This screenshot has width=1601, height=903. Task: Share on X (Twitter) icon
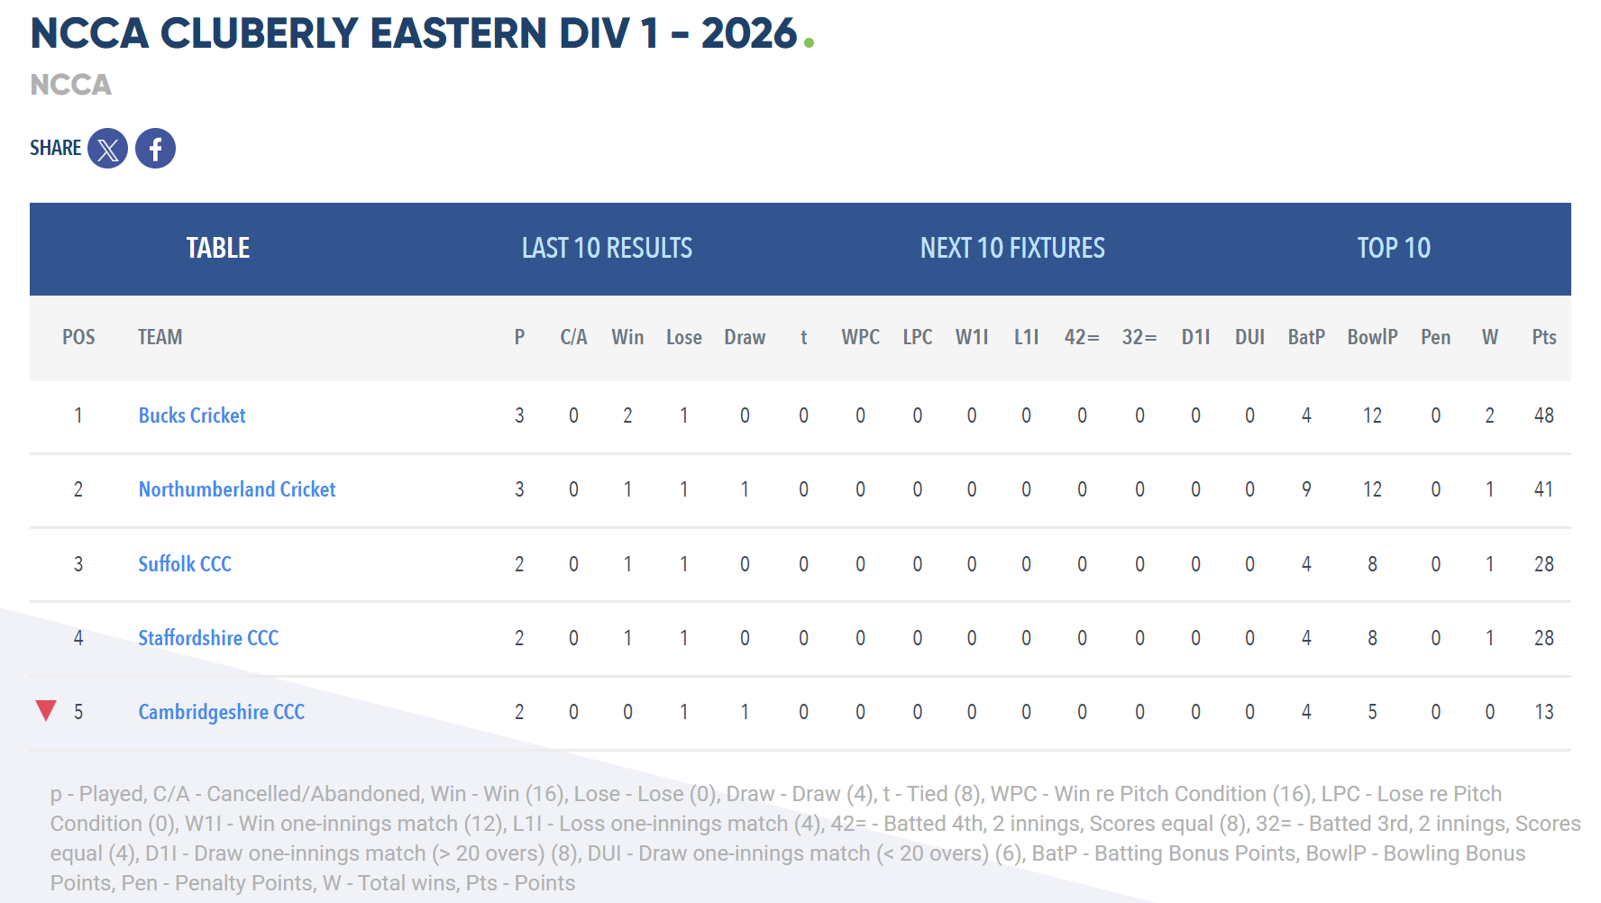tap(107, 149)
